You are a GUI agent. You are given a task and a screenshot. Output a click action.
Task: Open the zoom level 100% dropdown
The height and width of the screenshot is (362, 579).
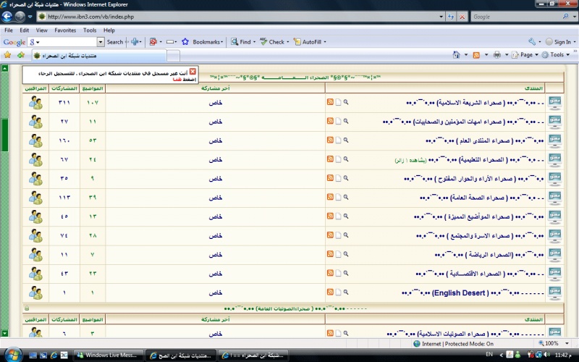point(554,344)
